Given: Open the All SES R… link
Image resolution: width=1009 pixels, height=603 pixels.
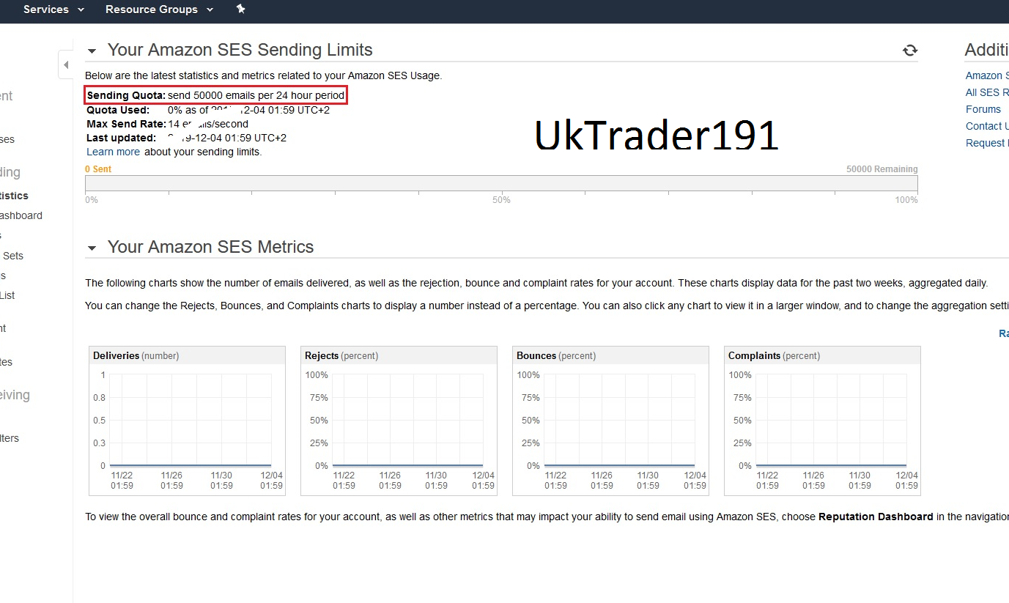Looking at the screenshot, I should [x=987, y=92].
